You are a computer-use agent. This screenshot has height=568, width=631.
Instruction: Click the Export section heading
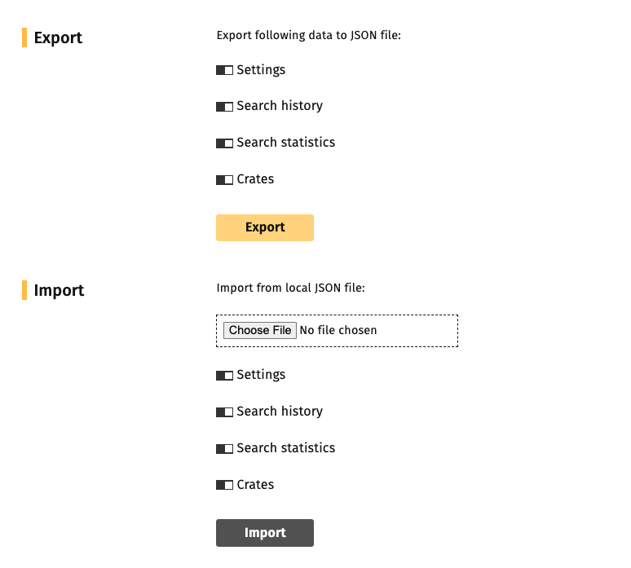click(58, 37)
